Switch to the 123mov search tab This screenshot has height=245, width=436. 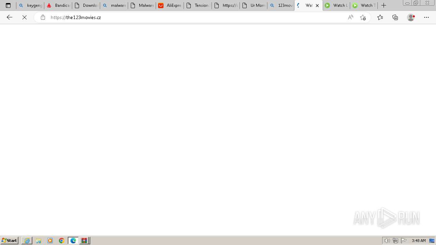point(281,5)
